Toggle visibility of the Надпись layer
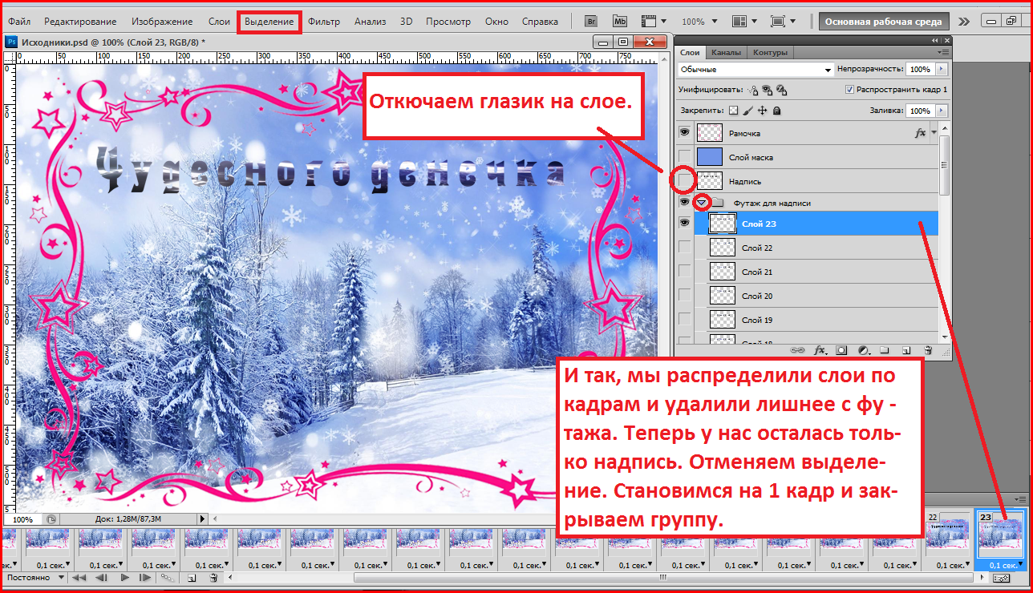The height and width of the screenshot is (593, 1033). pos(684,181)
